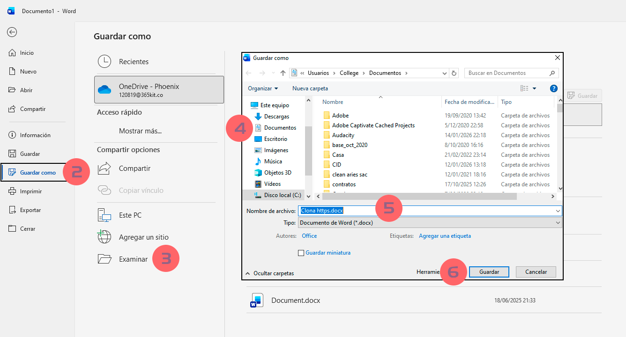Open the Organizar dropdown menu
Image resolution: width=626 pixels, height=337 pixels.
coord(263,88)
